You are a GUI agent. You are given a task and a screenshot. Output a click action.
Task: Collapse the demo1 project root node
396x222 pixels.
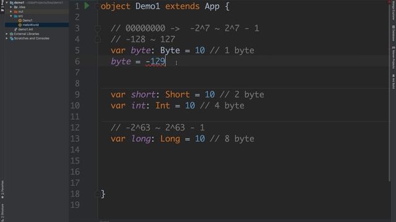(x=7, y=2)
